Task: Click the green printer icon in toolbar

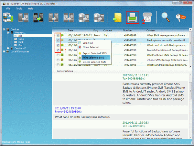Action: 132,17
